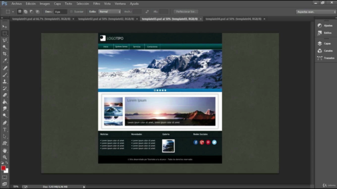The width and height of the screenshot is (337, 189).
Task: Select the Crop tool
Action: coord(5,54)
